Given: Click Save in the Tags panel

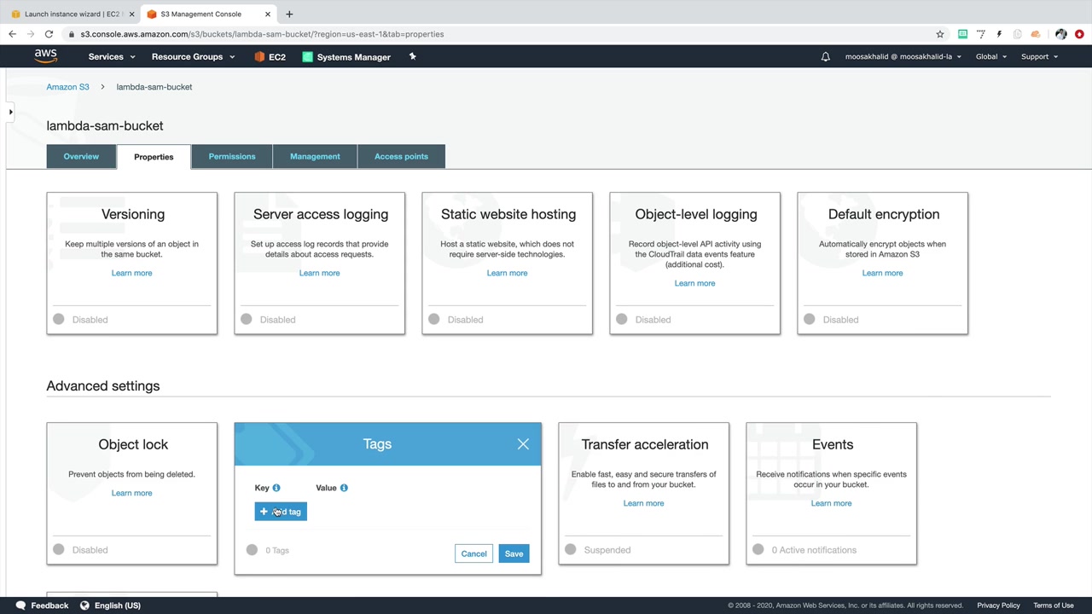Looking at the screenshot, I should tap(514, 553).
